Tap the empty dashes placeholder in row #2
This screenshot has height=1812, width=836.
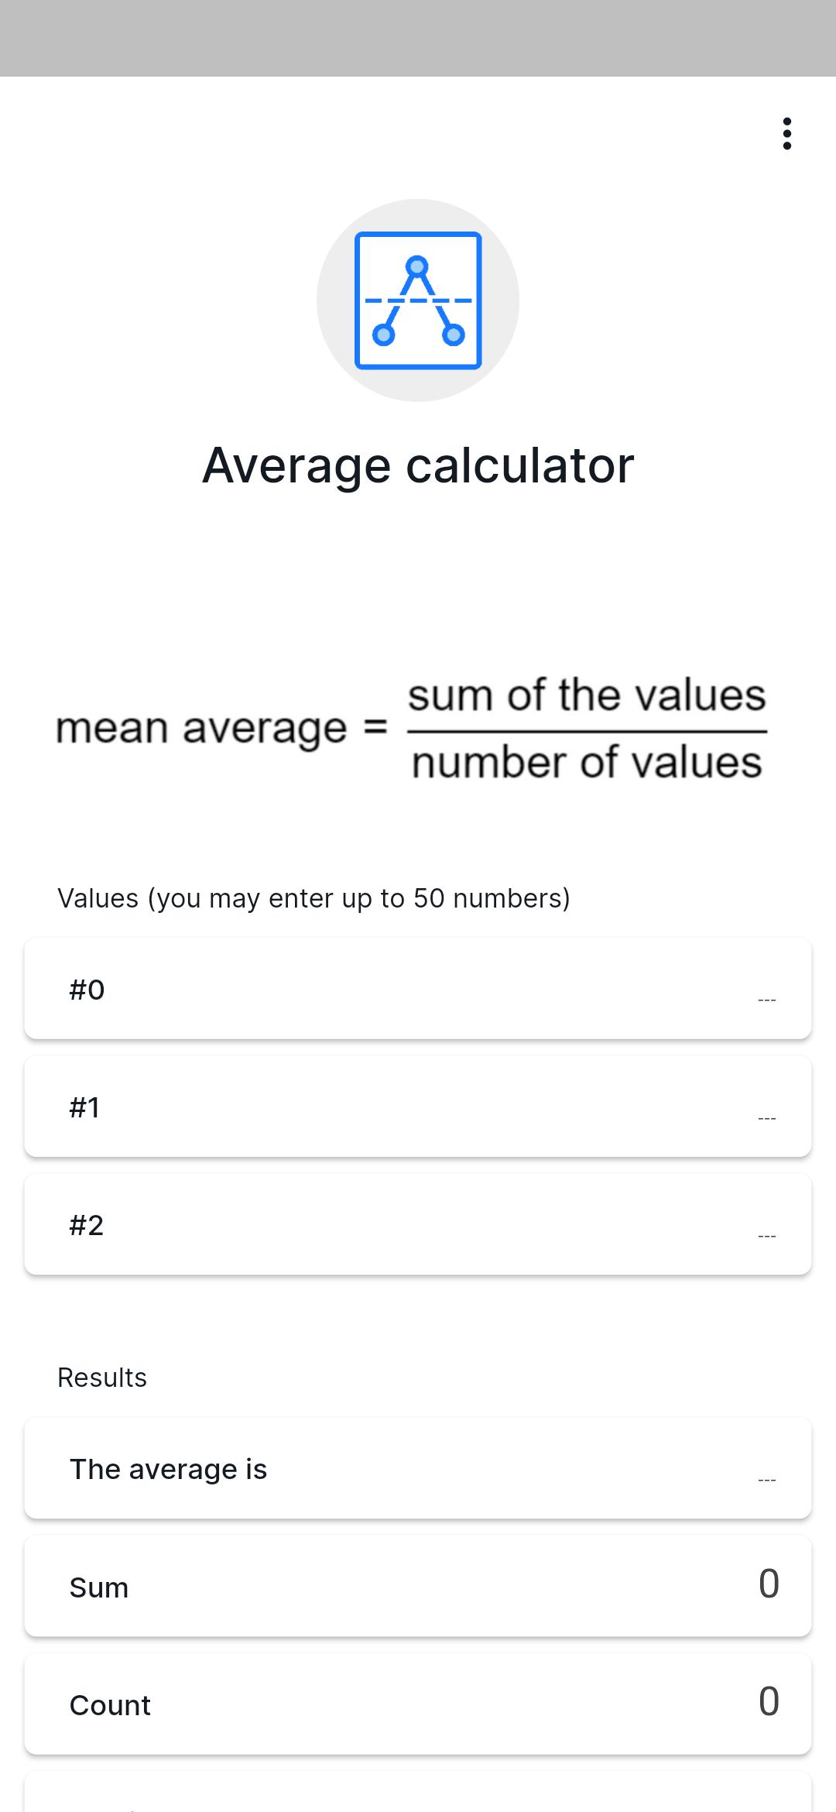click(766, 1236)
